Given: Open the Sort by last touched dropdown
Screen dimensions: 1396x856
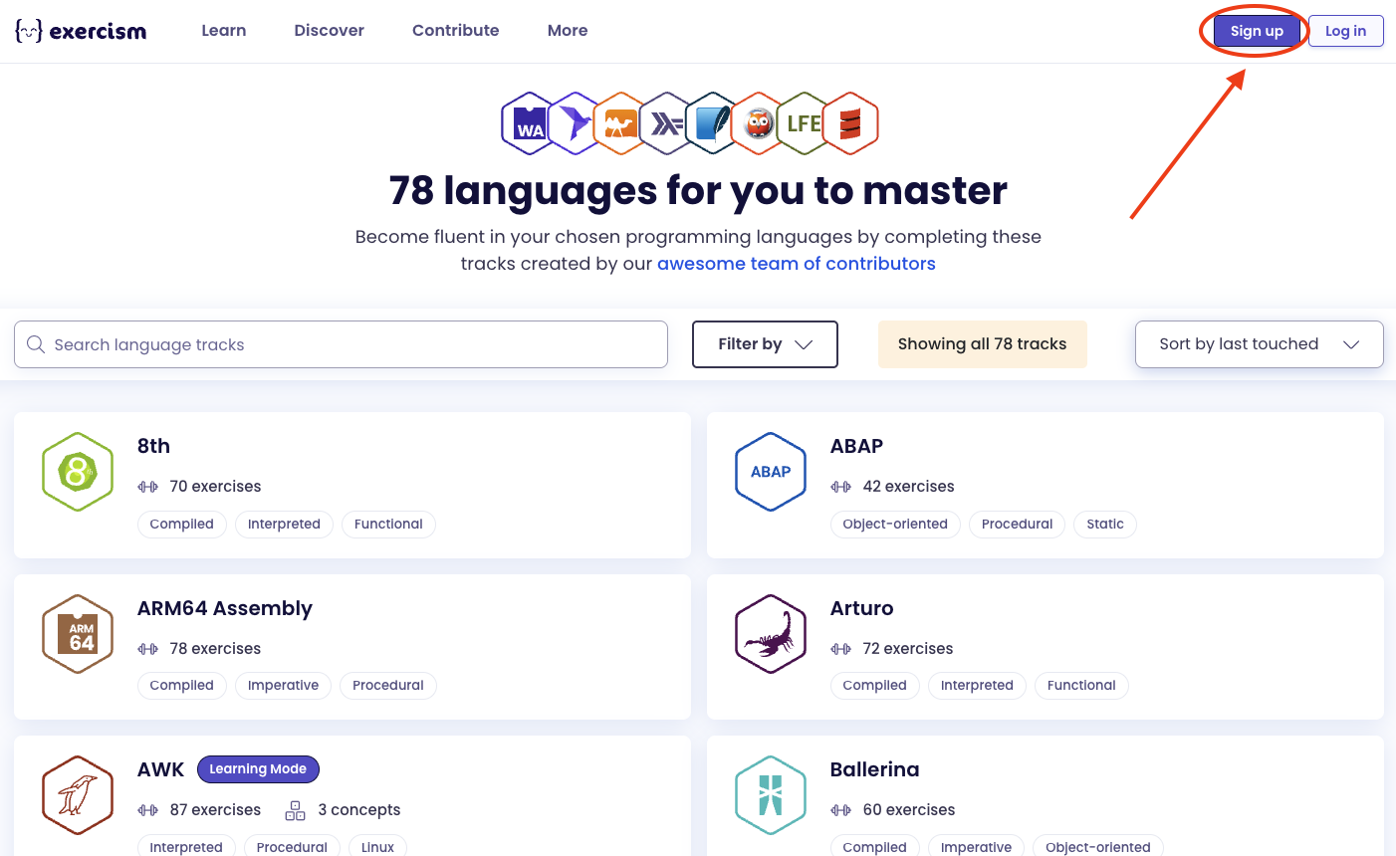Looking at the screenshot, I should click(x=1259, y=344).
